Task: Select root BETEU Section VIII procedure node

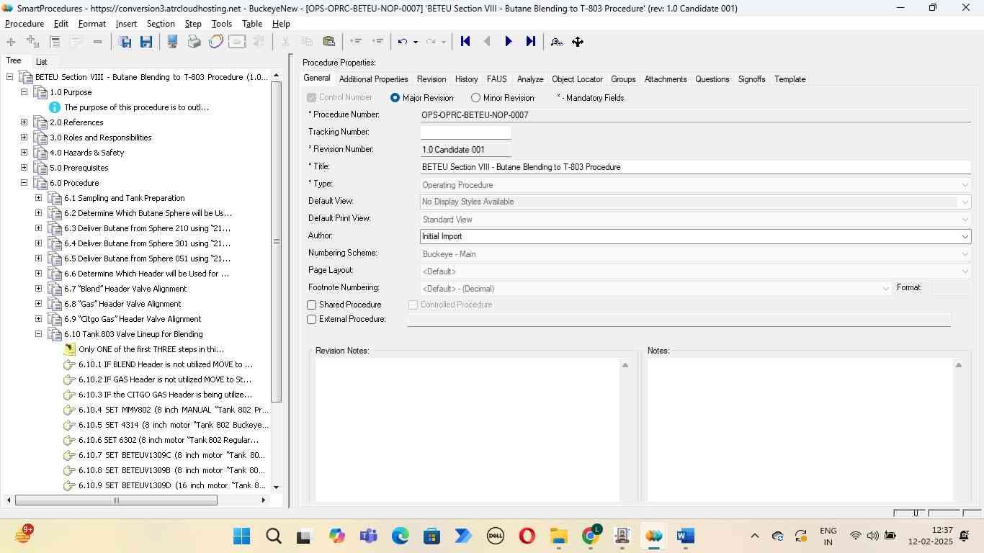Action: pyautogui.click(x=151, y=77)
